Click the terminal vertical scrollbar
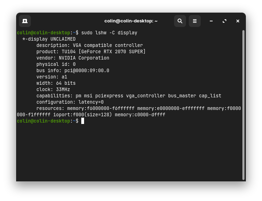 (x=243, y=105)
